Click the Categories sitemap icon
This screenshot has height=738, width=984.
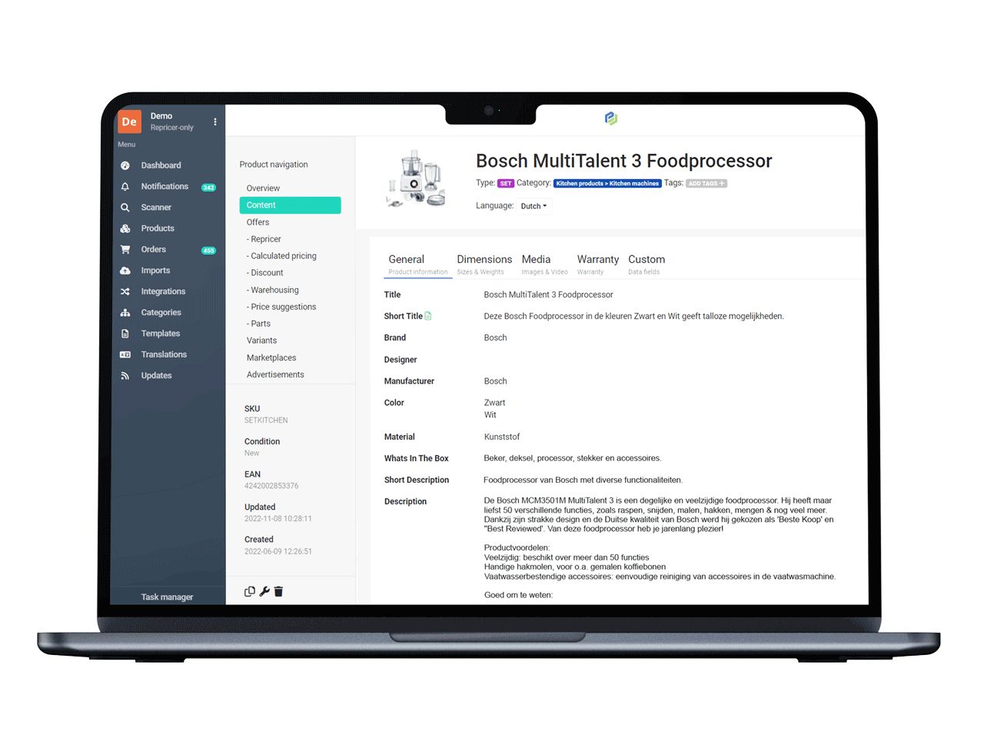tap(125, 313)
